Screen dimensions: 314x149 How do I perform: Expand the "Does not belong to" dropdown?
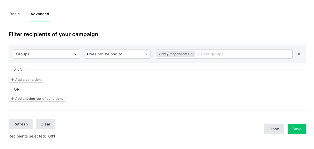click(x=115, y=54)
